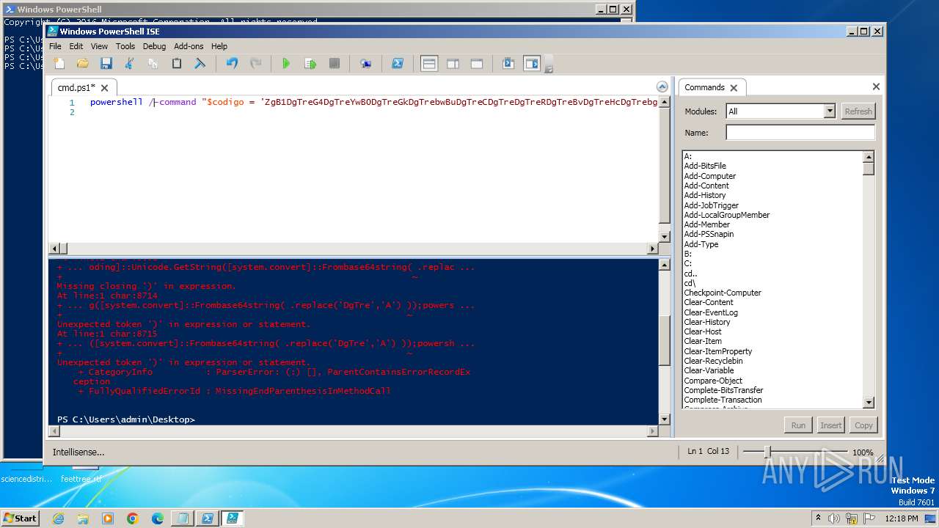Viewport: 939px width, 528px height.
Task: Click the Run button in Commands panel
Action: click(798, 425)
